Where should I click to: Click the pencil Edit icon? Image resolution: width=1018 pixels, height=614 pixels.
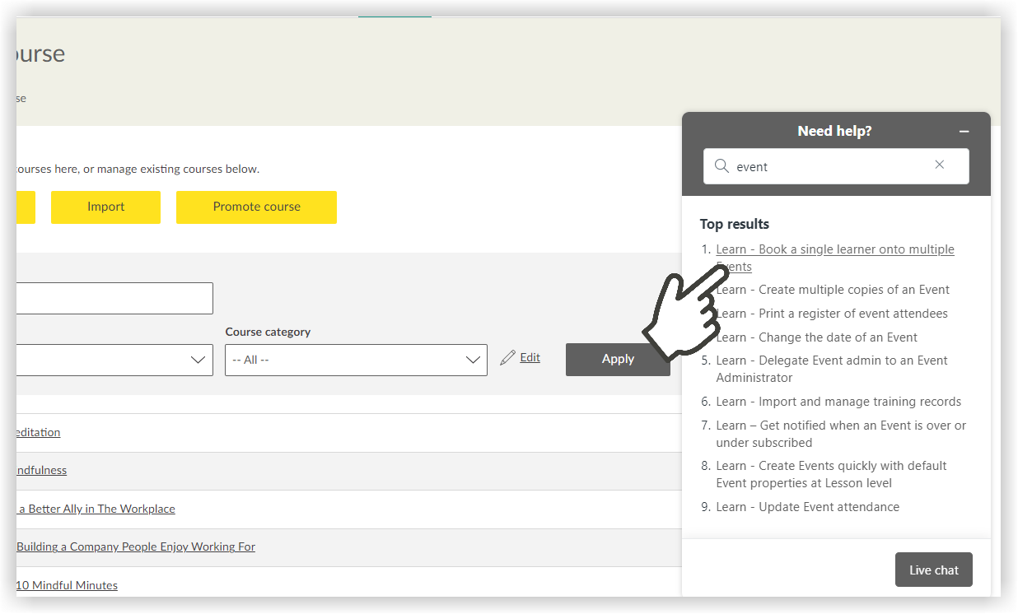[507, 357]
